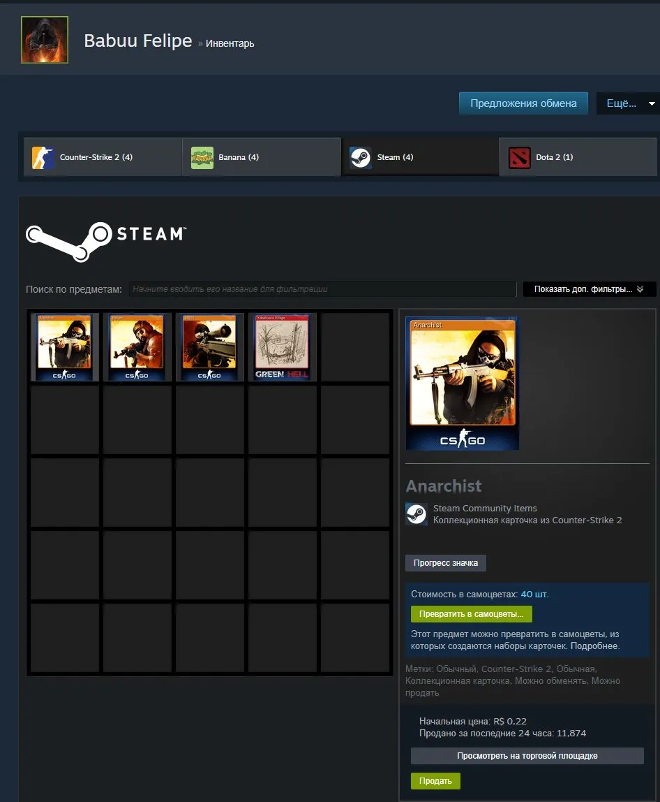Open the Ещё... dropdown menu
Image resolution: width=660 pixels, height=802 pixels.
point(628,103)
